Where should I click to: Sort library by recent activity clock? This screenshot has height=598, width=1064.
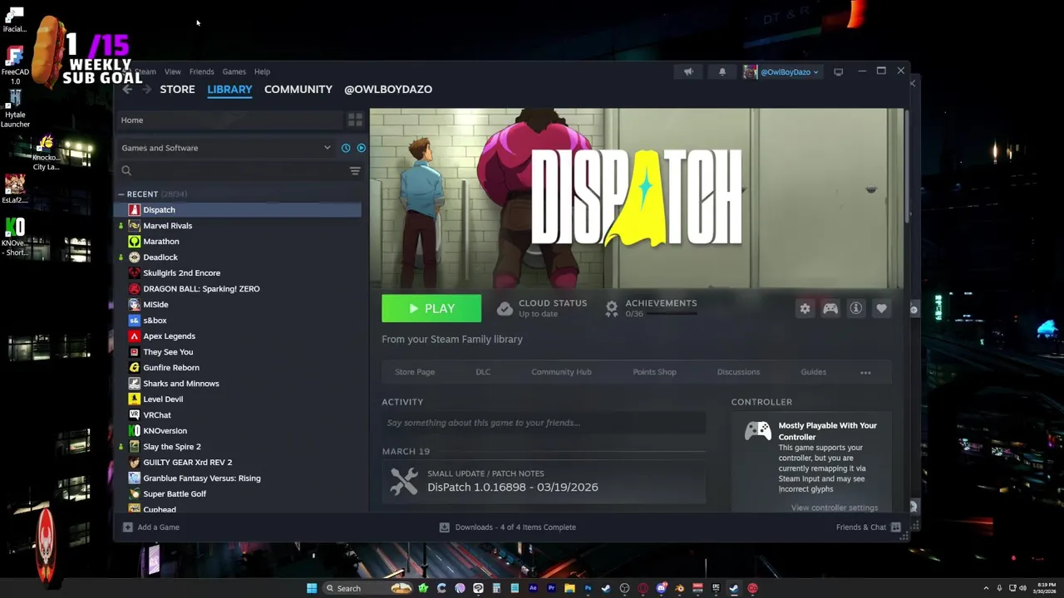tap(346, 148)
